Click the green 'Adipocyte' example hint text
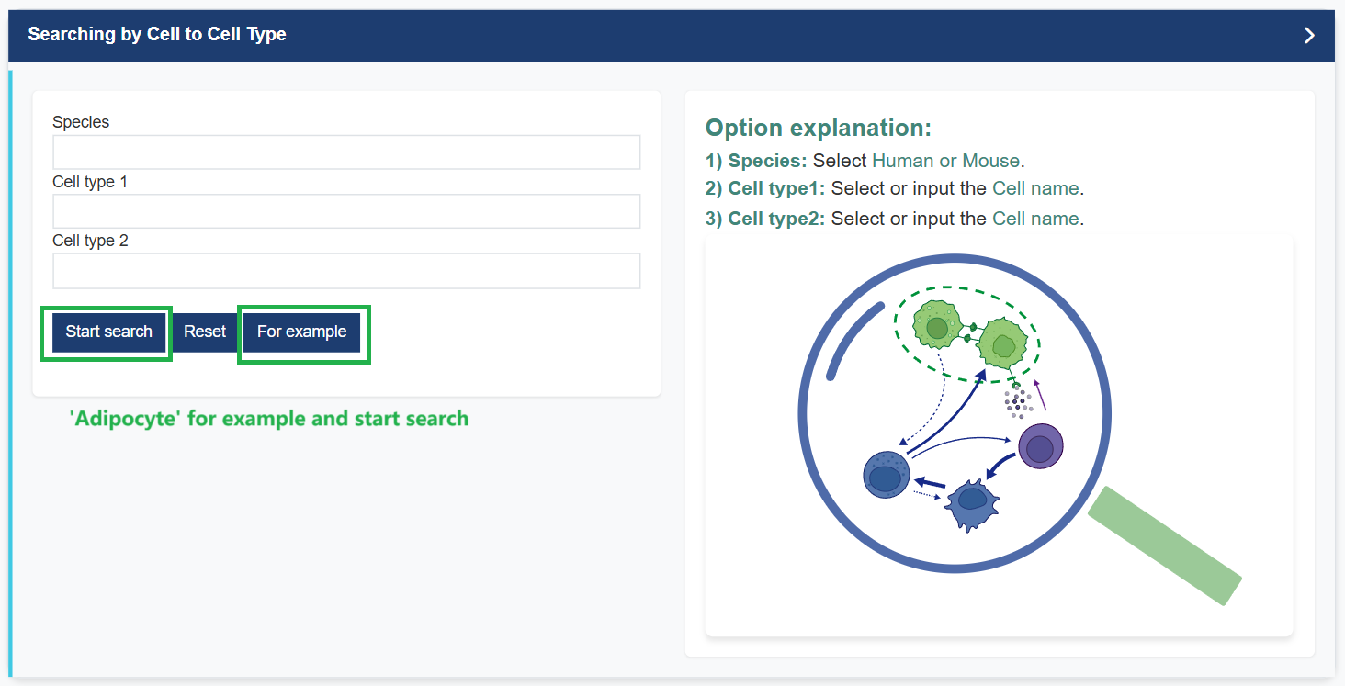The width and height of the screenshot is (1345, 686). pos(269,419)
